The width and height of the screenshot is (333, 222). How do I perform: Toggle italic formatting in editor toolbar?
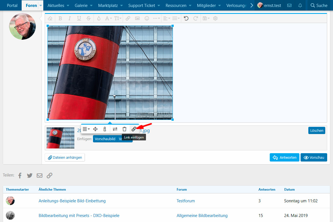[x=70, y=18]
